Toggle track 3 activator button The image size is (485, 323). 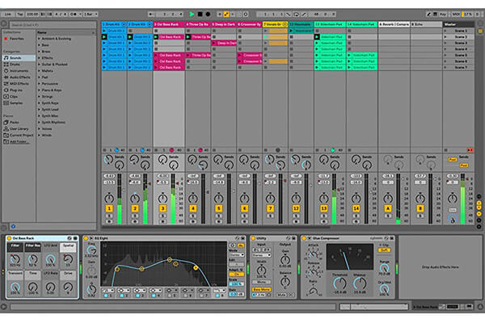(162, 208)
